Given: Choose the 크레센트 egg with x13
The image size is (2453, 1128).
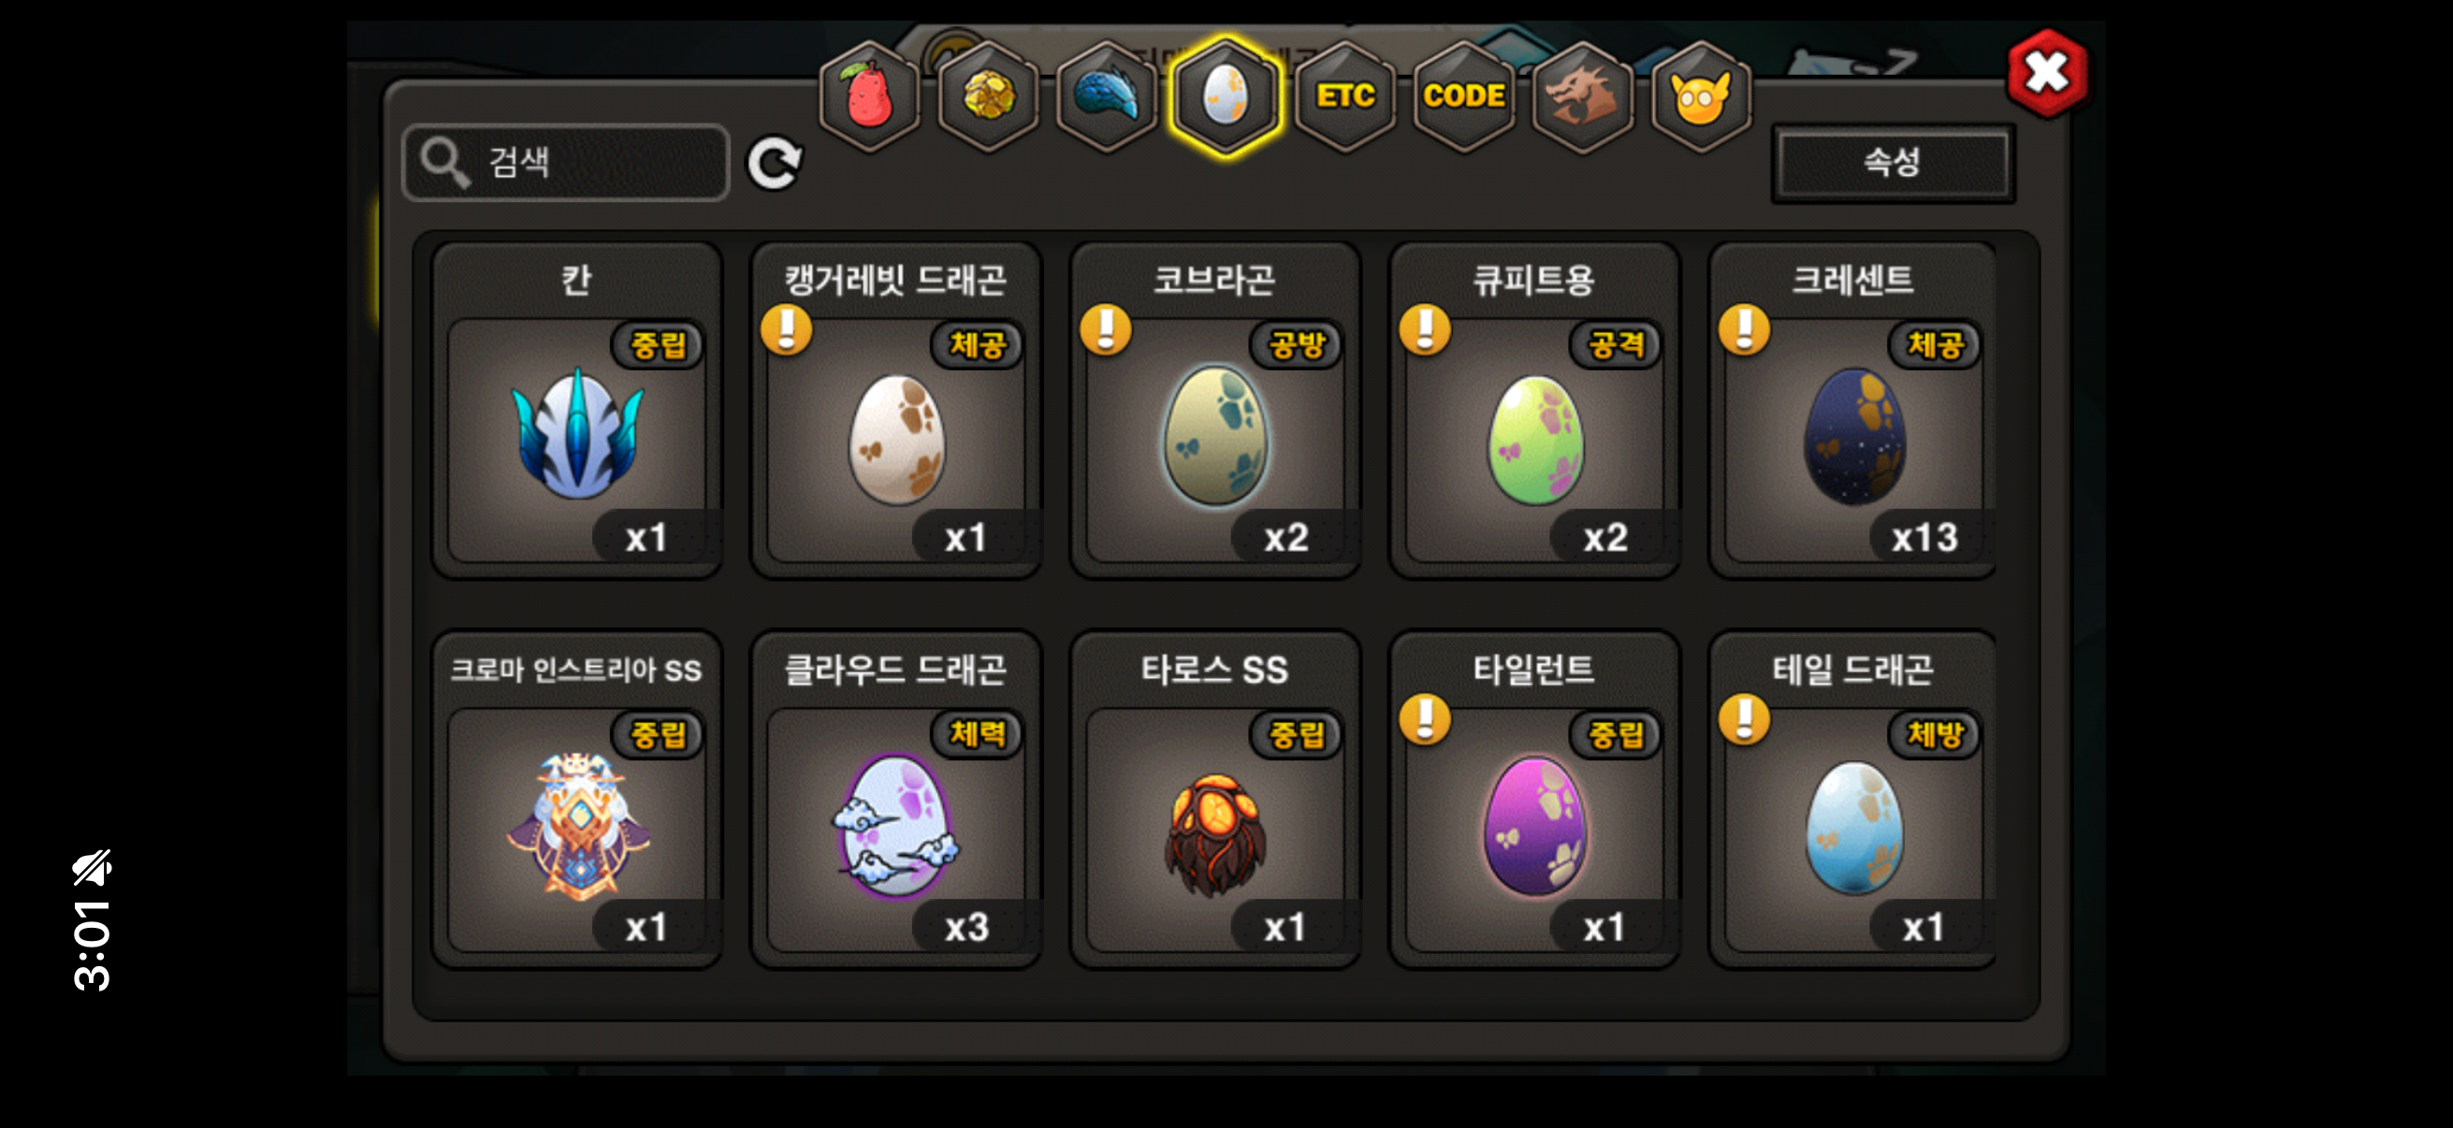Looking at the screenshot, I should 1853,412.
